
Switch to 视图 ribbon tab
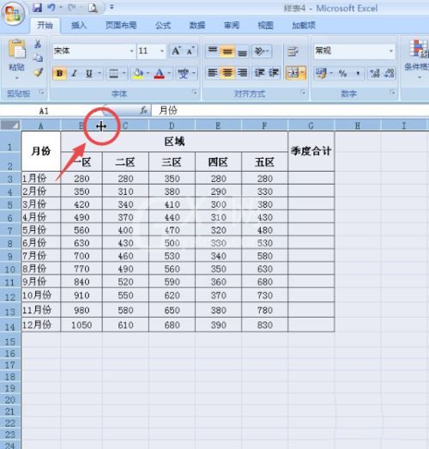tap(266, 26)
